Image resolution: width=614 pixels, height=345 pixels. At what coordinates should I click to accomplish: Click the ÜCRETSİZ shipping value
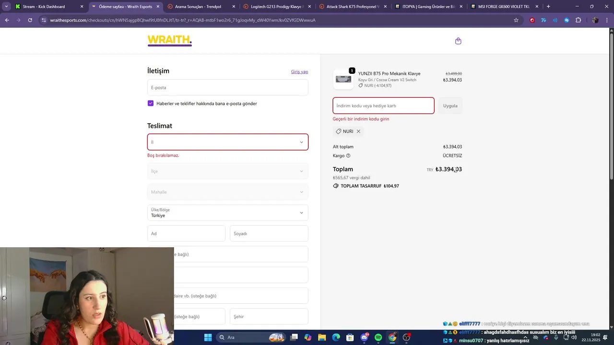pos(452,156)
